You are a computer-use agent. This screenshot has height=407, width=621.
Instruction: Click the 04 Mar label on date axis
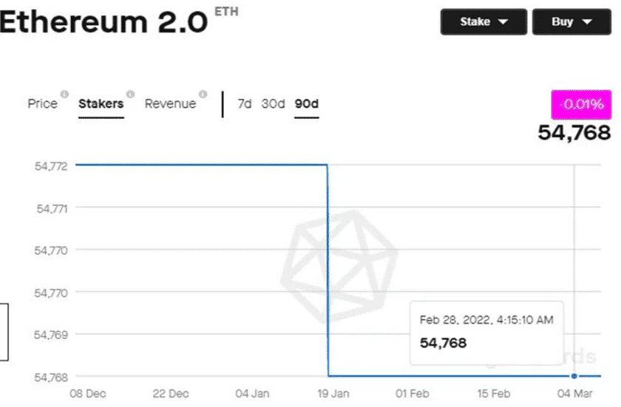[x=573, y=394]
